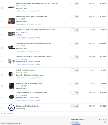
Task: Mark the ASRock Pro RS WiFi X870 checkbox
Action: pyautogui.click(x=2, y=61)
